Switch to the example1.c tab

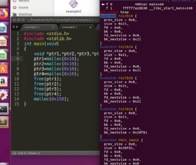click(x=32, y=27)
